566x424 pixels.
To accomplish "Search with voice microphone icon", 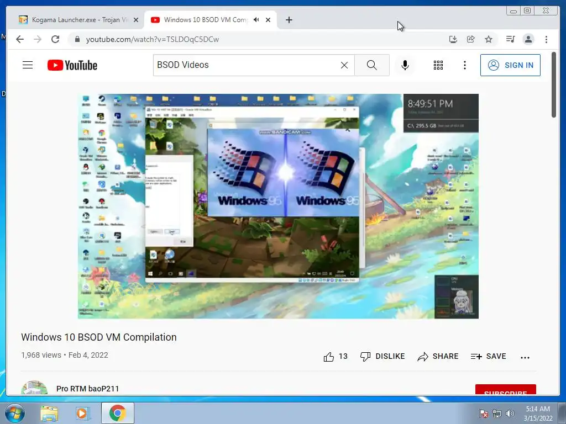I will (405, 65).
